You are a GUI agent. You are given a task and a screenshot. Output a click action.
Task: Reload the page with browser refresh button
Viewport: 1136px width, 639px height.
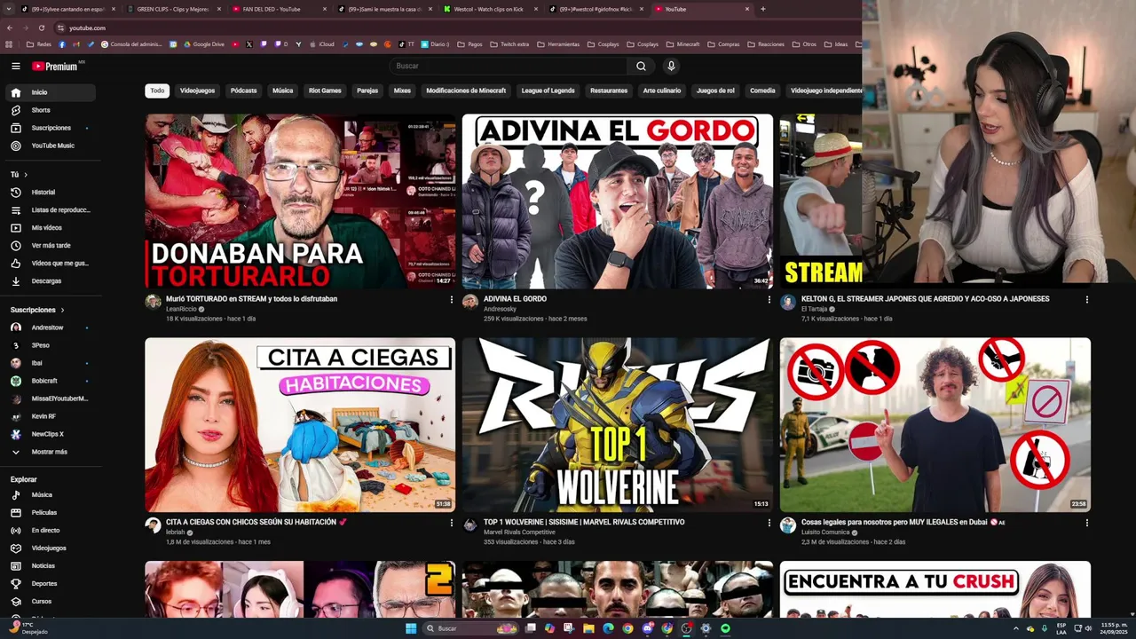(x=41, y=28)
